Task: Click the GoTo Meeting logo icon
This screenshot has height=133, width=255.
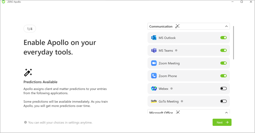Action: pyautogui.click(x=154, y=101)
